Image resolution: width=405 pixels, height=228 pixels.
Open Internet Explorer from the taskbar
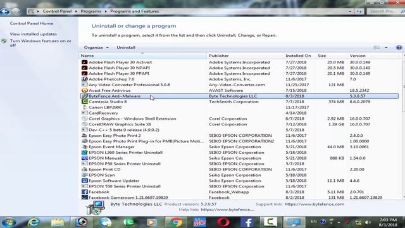(x=34, y=222)
